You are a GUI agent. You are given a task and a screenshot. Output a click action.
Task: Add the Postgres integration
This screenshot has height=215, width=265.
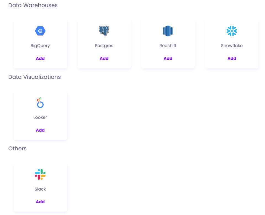[x=104, y=58]
